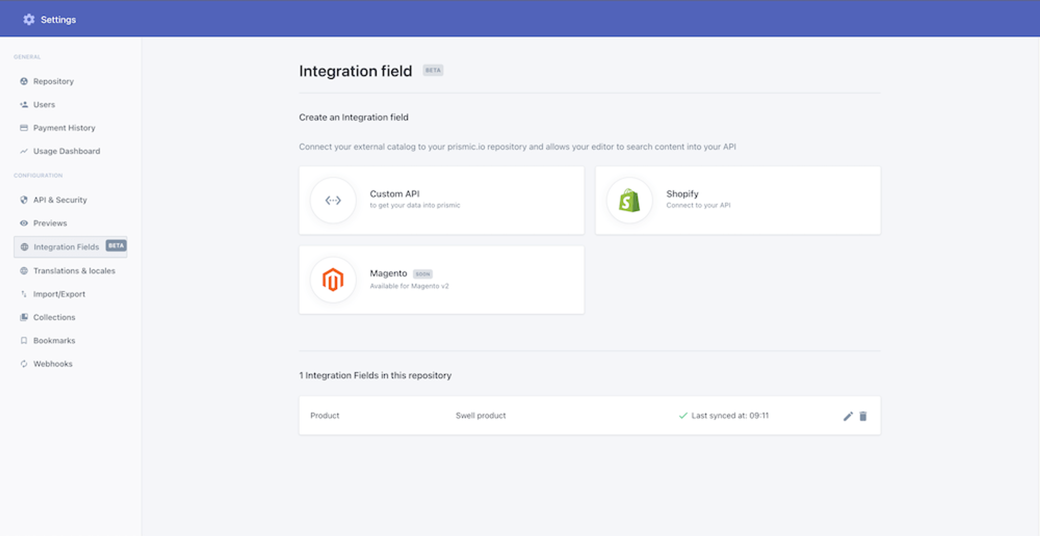Viewport: 1040px width, 536px height.
Task: Click the API & Security globe icon
Action: pos(25,200)
